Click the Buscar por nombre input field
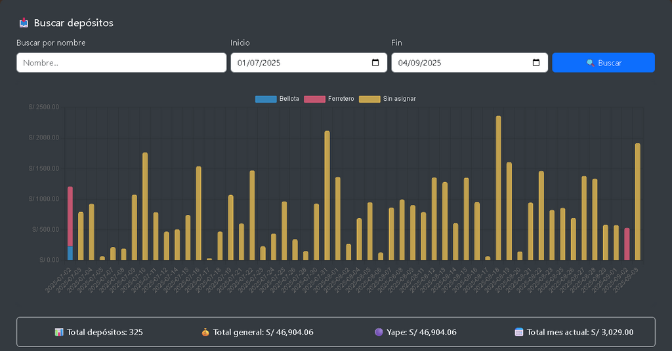The width and height of the screenshot is (672, 351). (x=121, y=63)
